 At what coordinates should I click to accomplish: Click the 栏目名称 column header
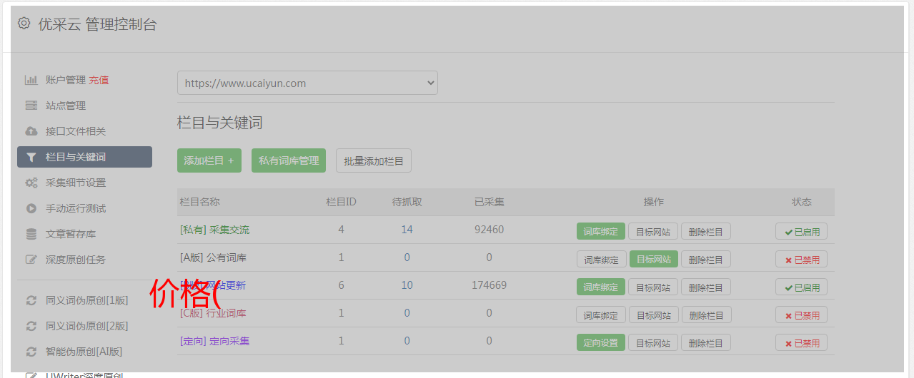click(199, 202)
